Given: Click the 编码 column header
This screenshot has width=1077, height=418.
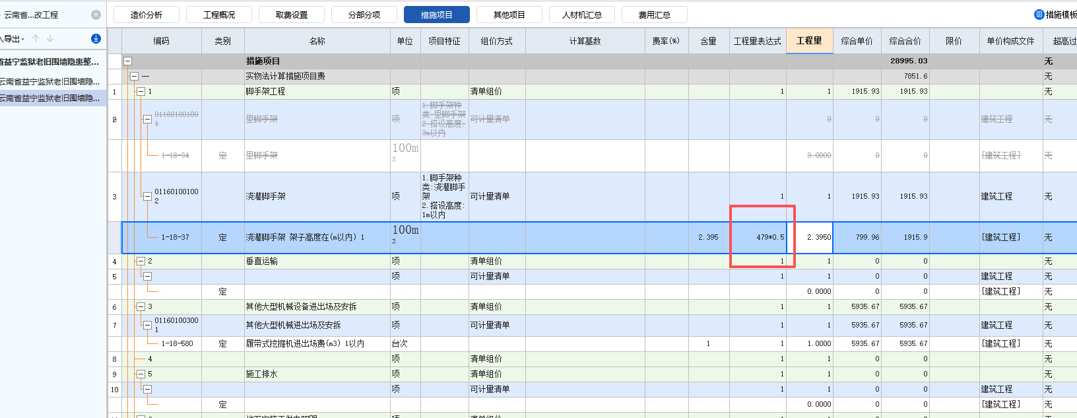Looking at the screenshot, I should [162, 41].
